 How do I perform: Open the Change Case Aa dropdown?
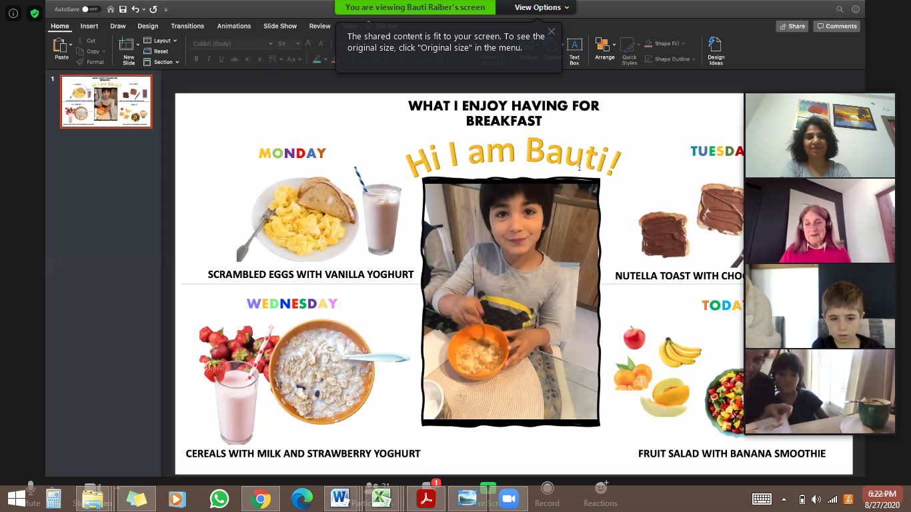pos(293,59)
